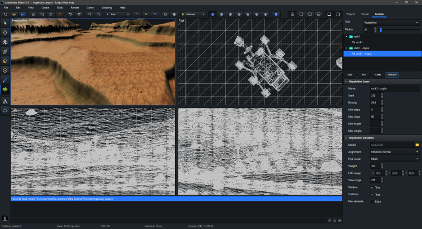This screenshot has width=422, height=229.
Task: Open the Tool dropdown showing Vegetation
Action: click(392, 22)
